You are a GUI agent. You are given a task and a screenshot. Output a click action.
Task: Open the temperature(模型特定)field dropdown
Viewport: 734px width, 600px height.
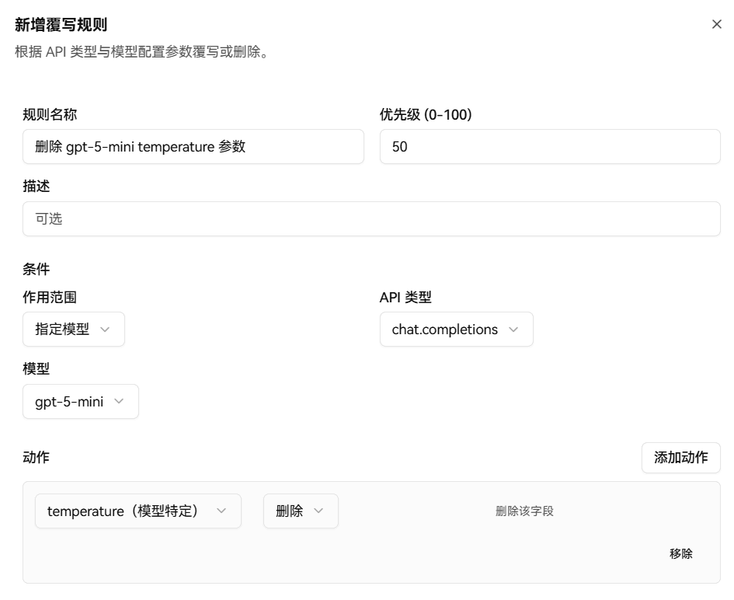coord(137,511)
